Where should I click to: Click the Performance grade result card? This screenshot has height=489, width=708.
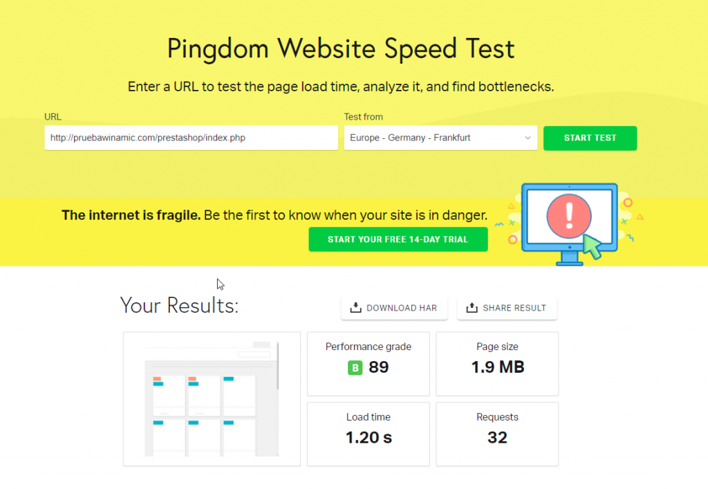(369, 364)
